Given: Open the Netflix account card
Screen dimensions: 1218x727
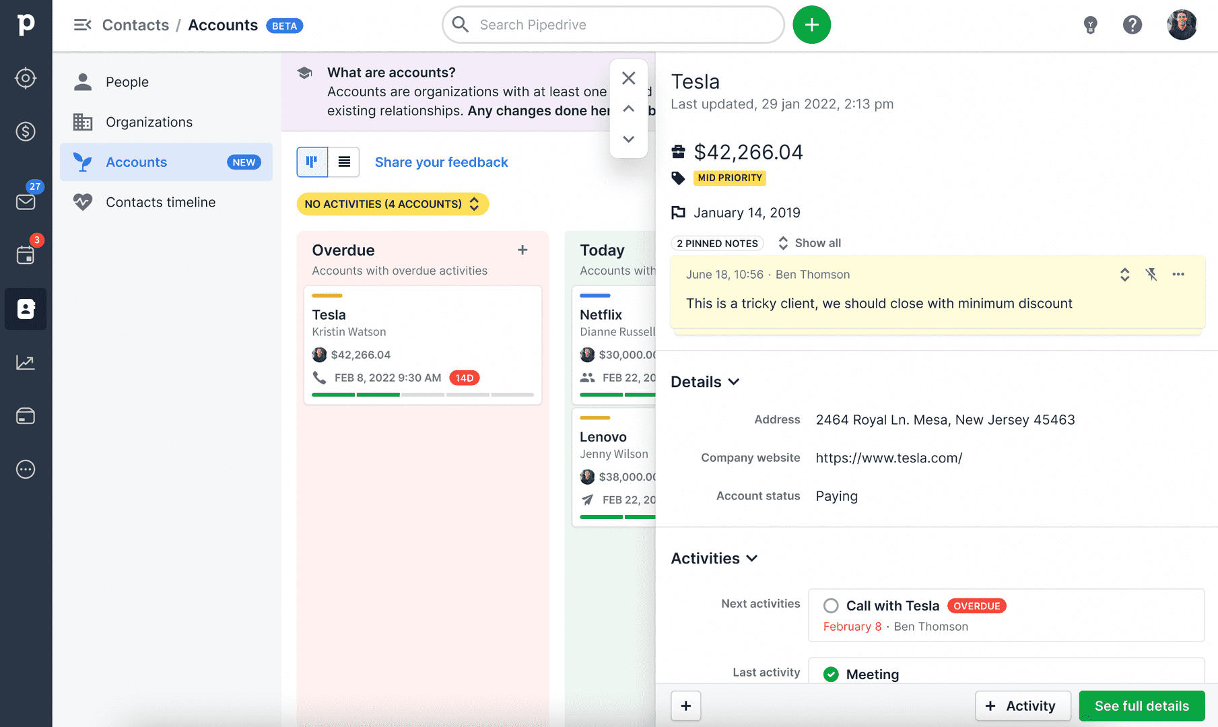Looking at the screenshot, I should [614, 345].
